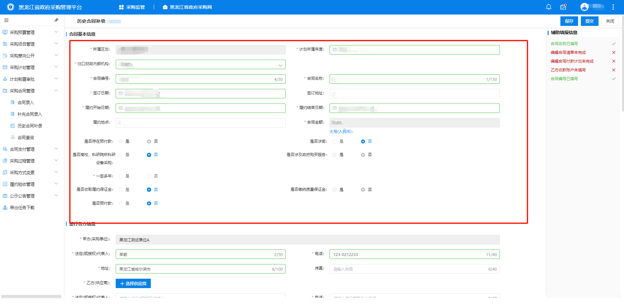This screenshot has height=304, width=624.
Task: Click the 采购过程管理 sidebar icon
Action: (x=5, y=161)
